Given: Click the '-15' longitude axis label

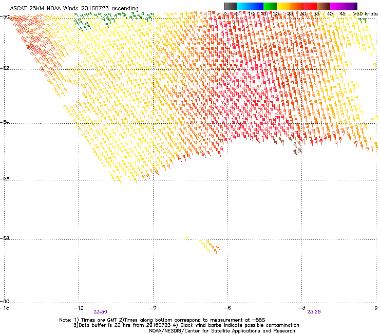Looking at the screenshot, I should click(x=5, y=308).
